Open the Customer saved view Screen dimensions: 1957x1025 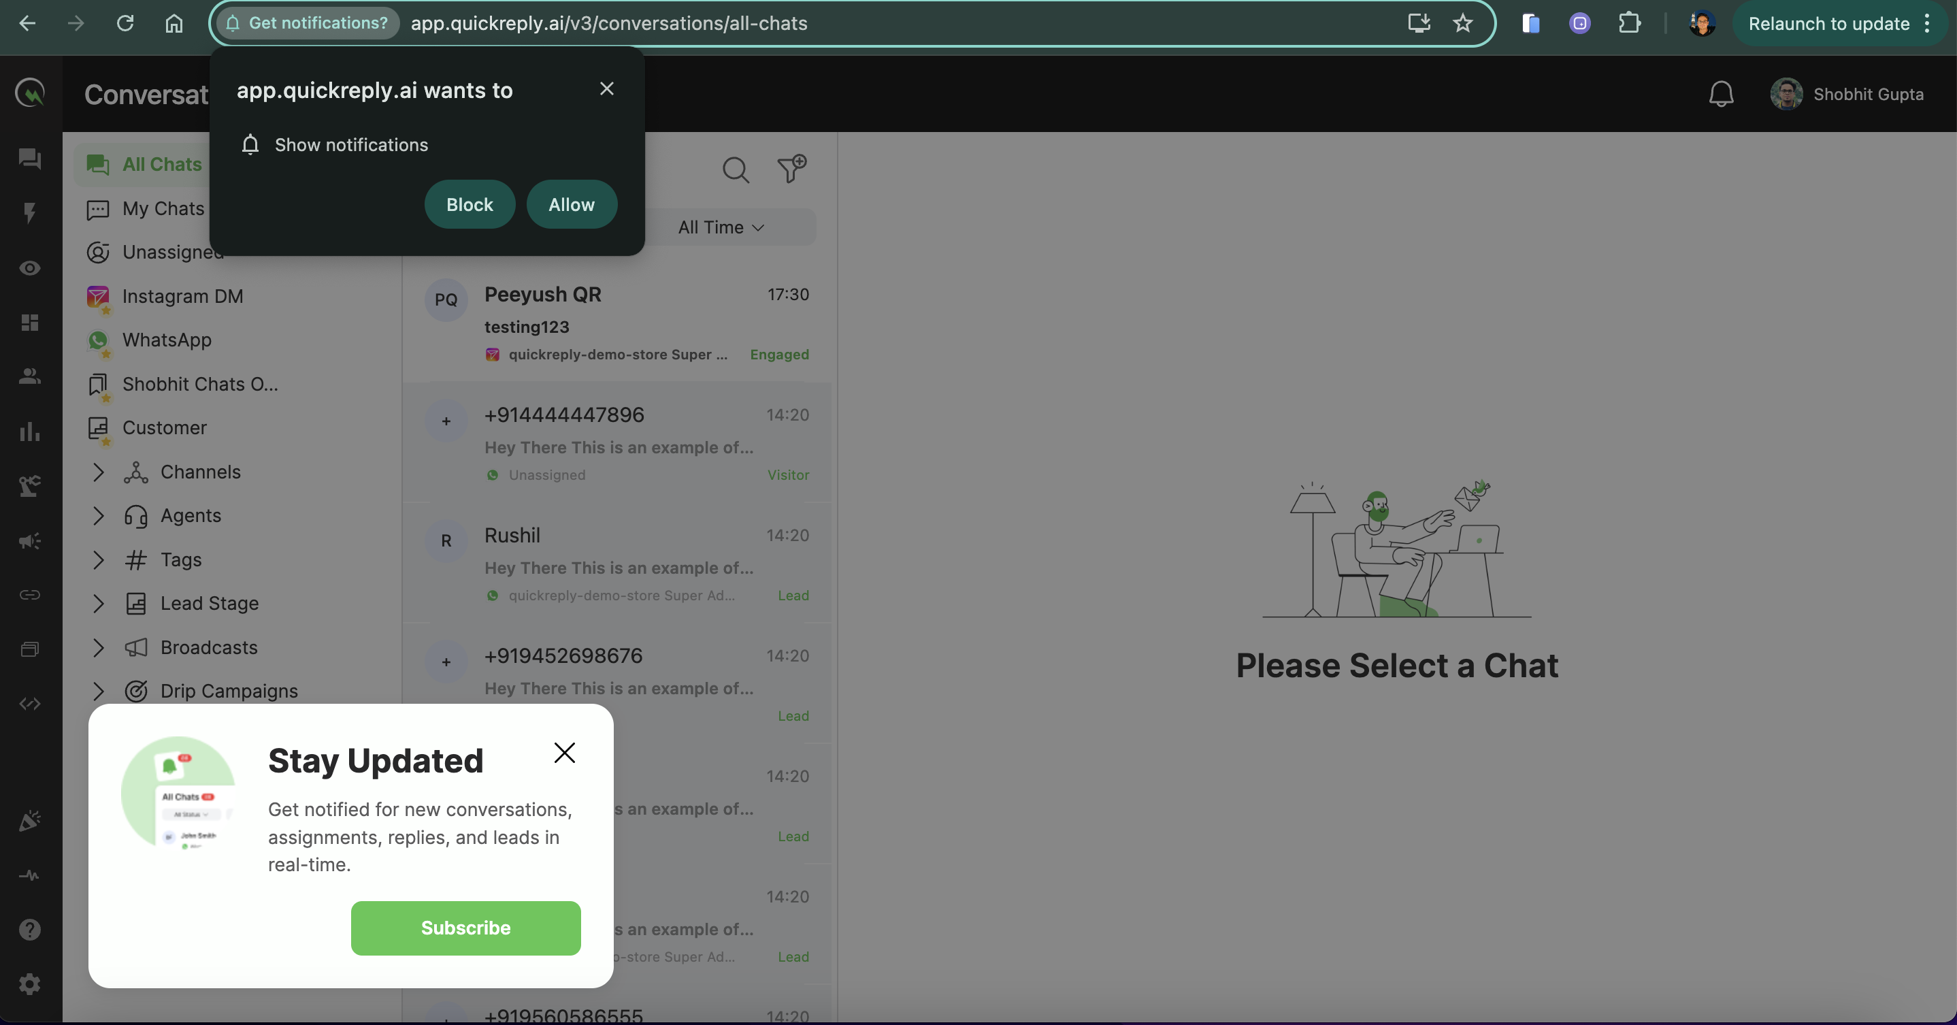(x=148, y=428)
